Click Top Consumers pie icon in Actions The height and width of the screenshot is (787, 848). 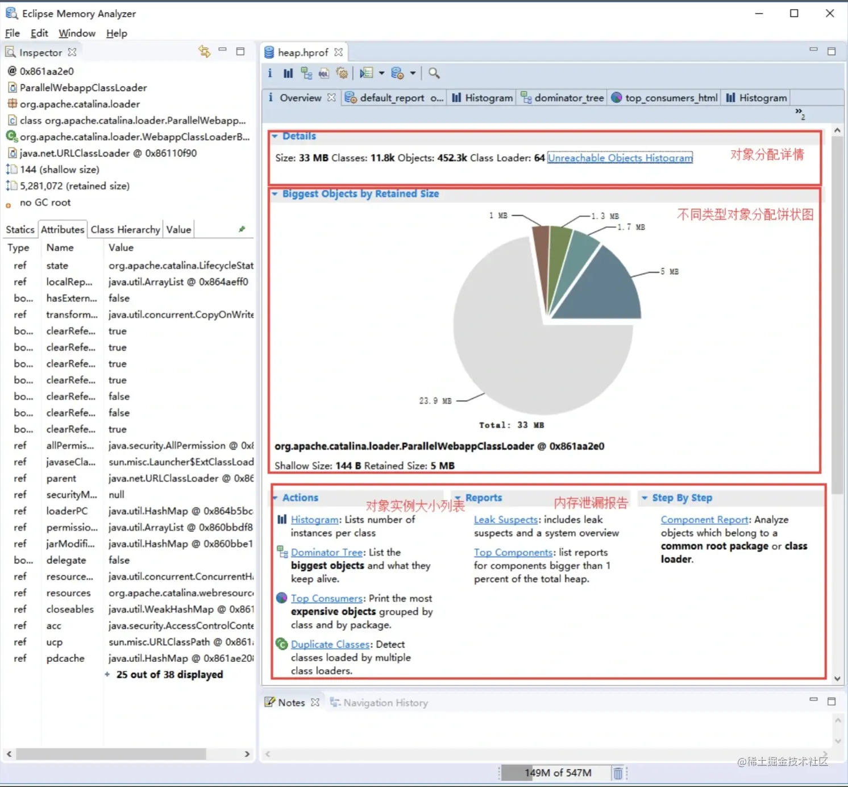[281, 598]
